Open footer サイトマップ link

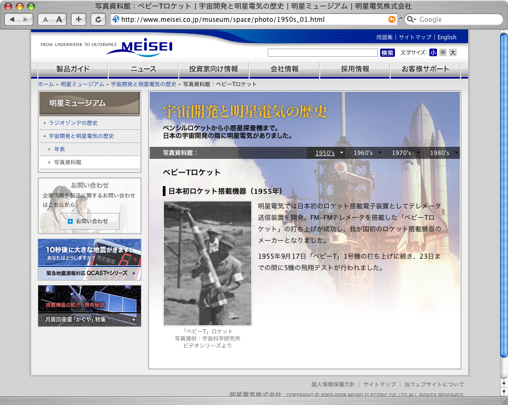pyautogui.click(x=380, y=385)
